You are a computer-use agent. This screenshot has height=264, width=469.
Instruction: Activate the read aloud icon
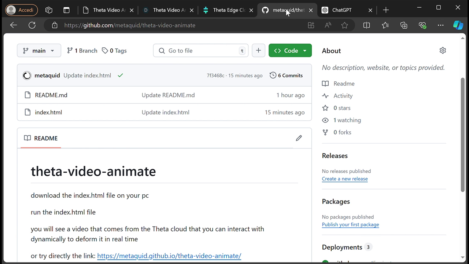tap(328, 25)
